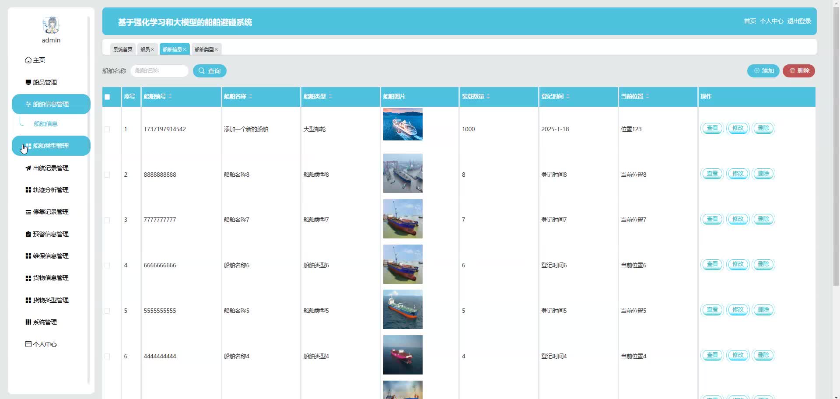Open 货物类型管理 sidebar menu
The image size is (840, 399).
(47, 300)
